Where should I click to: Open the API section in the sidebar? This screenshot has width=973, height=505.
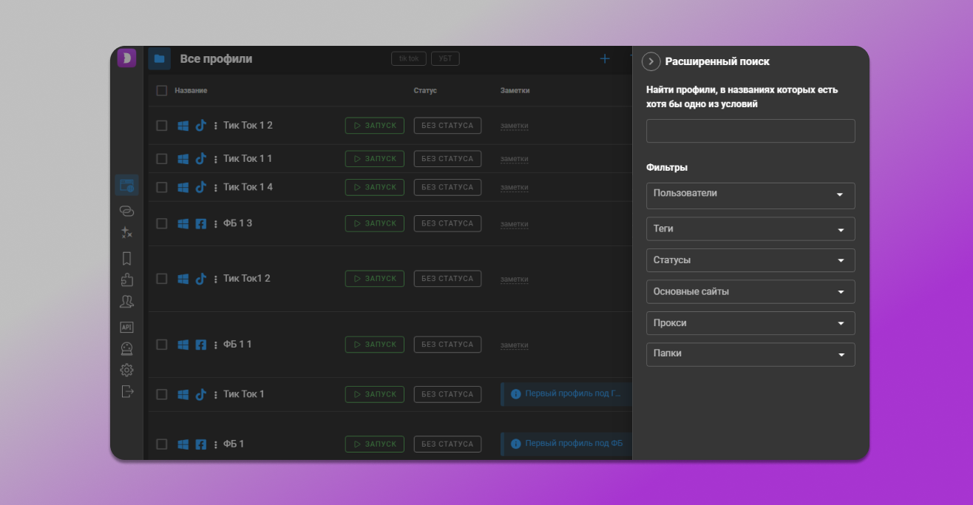click(x=126, y=327)
